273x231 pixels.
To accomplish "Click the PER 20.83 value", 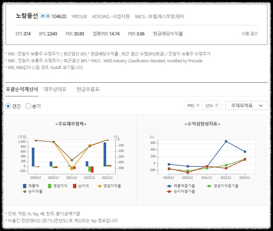I will point(75,34).
